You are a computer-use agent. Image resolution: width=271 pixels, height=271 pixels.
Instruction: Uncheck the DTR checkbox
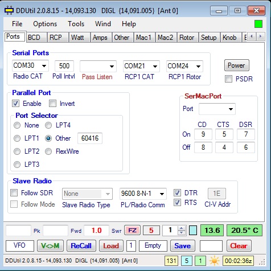[x=177, y=192]
